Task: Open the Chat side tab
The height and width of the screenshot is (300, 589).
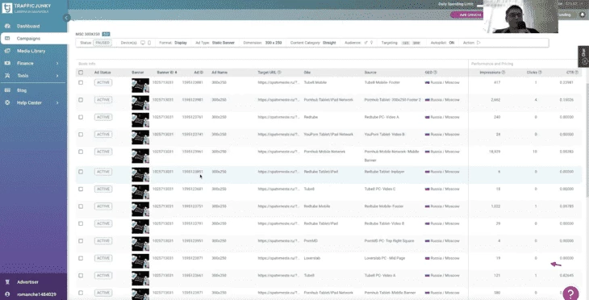Action: coord(583,56)
